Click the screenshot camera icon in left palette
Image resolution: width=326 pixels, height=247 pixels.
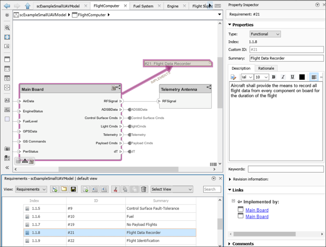(x=7, y=149)
